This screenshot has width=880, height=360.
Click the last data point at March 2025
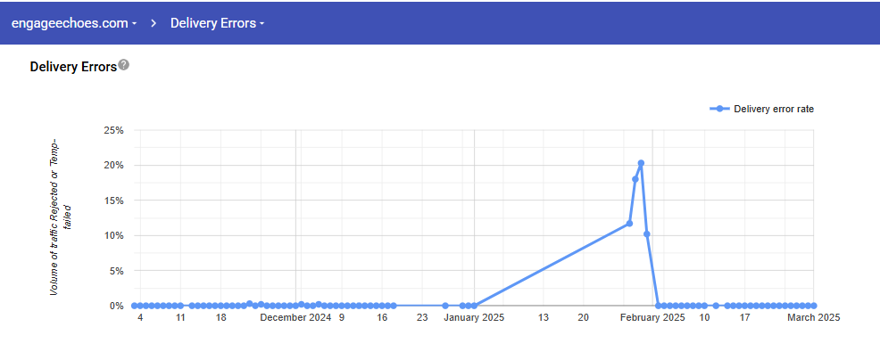click(x=813, y=306)
